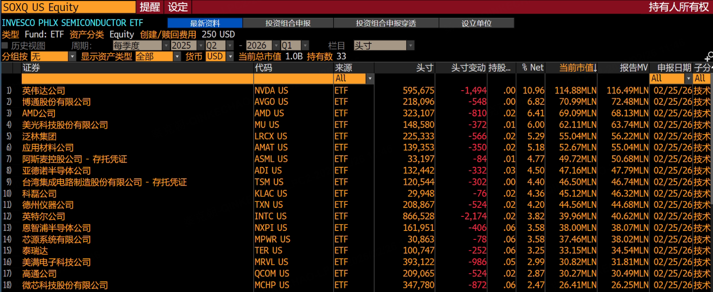
Task: Click the 30,863 position for MPWR
Action: pos(421,239)
